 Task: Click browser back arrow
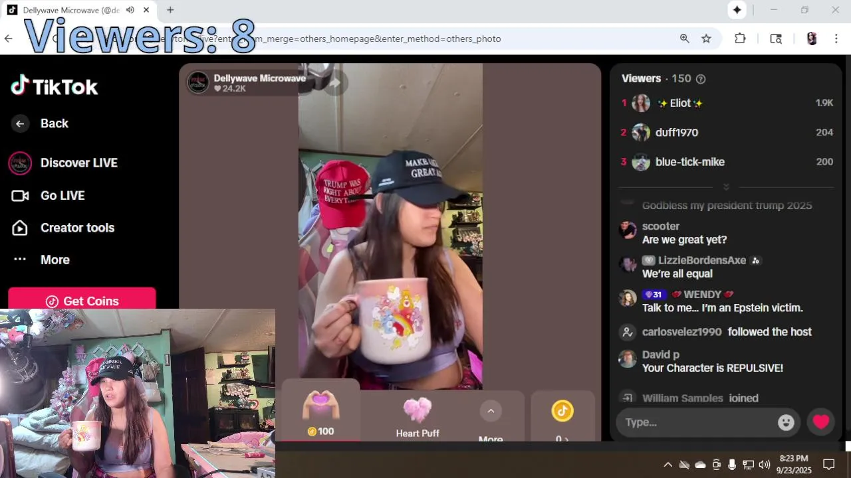pos(9,39)
